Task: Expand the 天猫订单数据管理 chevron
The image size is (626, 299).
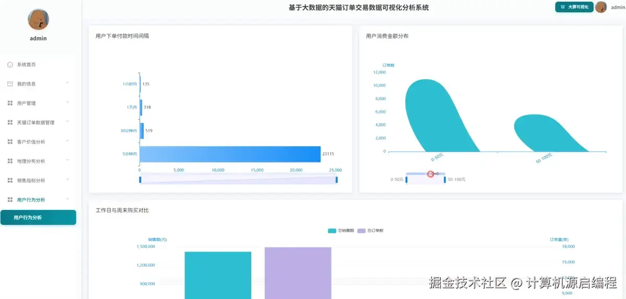Action: pyautogui.click(x=68, y=122)
